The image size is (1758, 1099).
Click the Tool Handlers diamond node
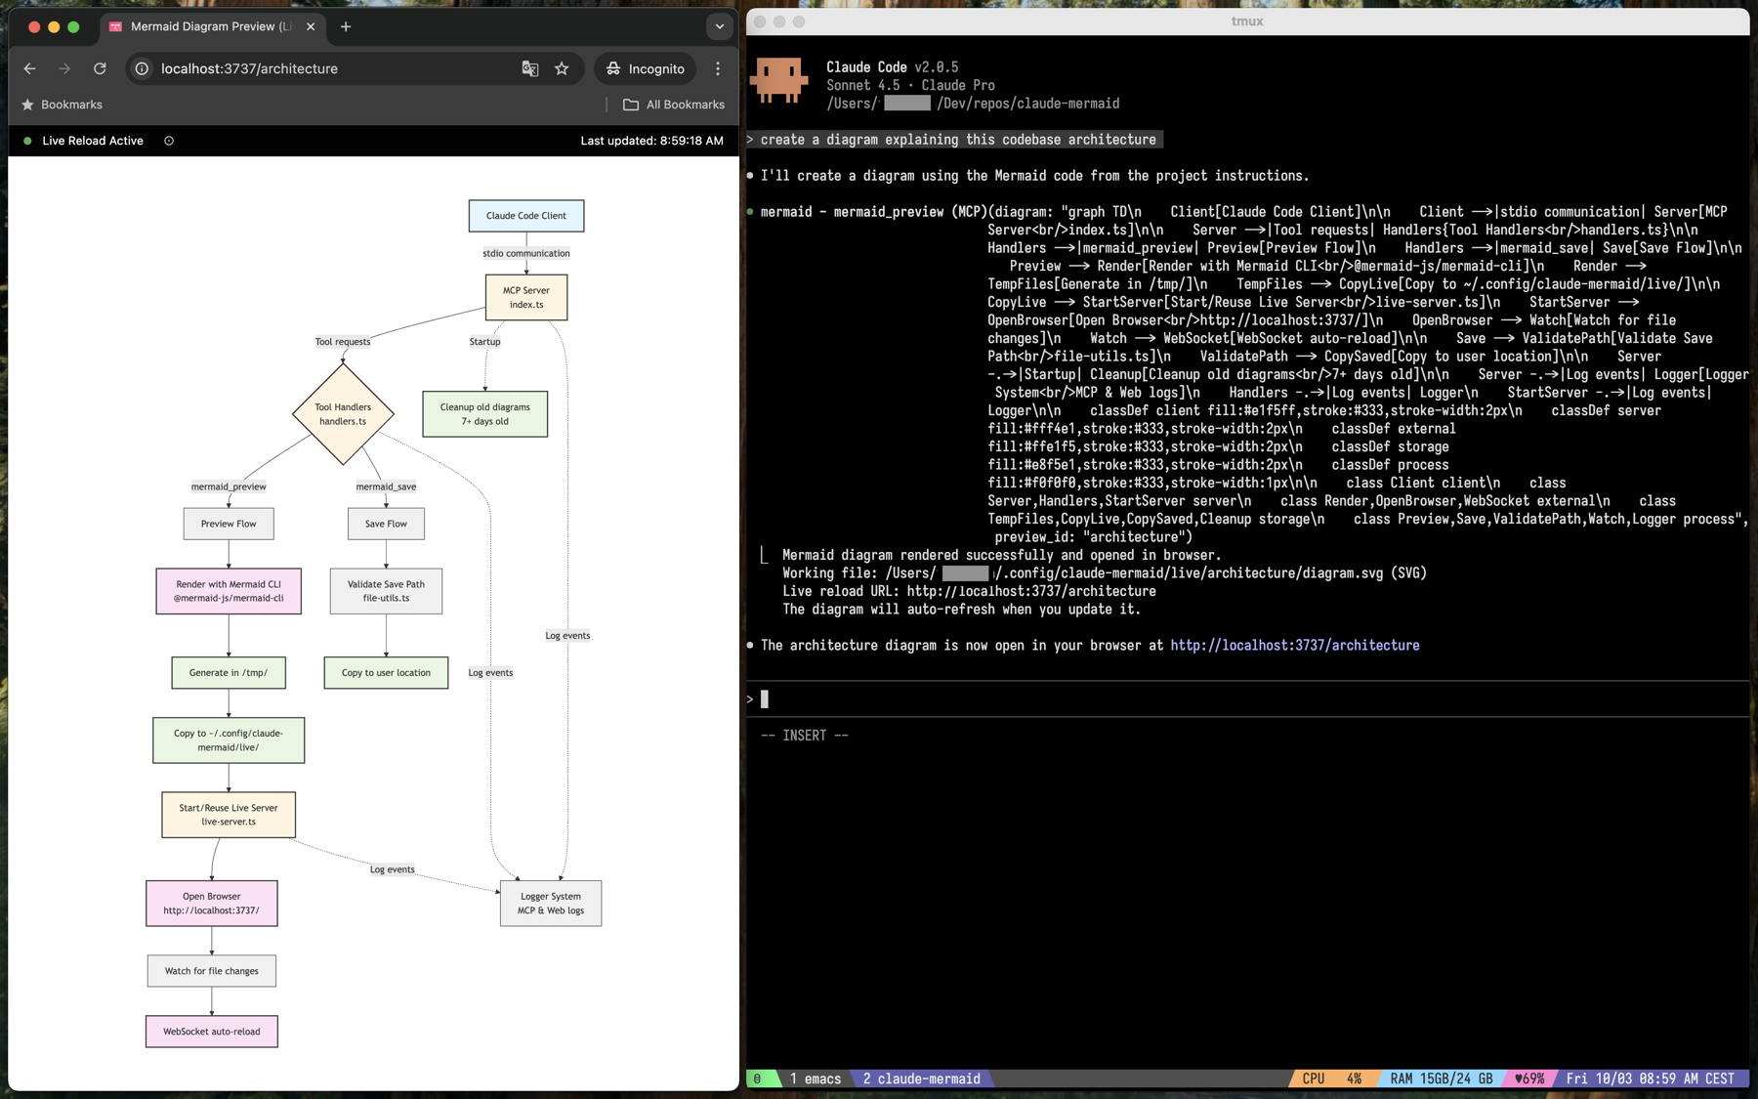click(343, 414)
